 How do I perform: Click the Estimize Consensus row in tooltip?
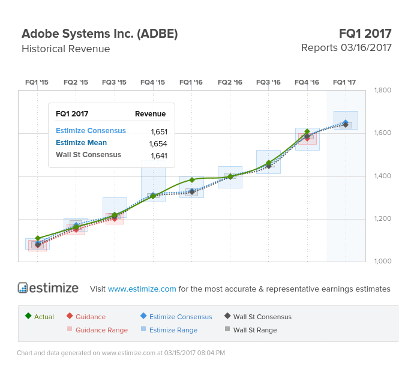point(112,131)
